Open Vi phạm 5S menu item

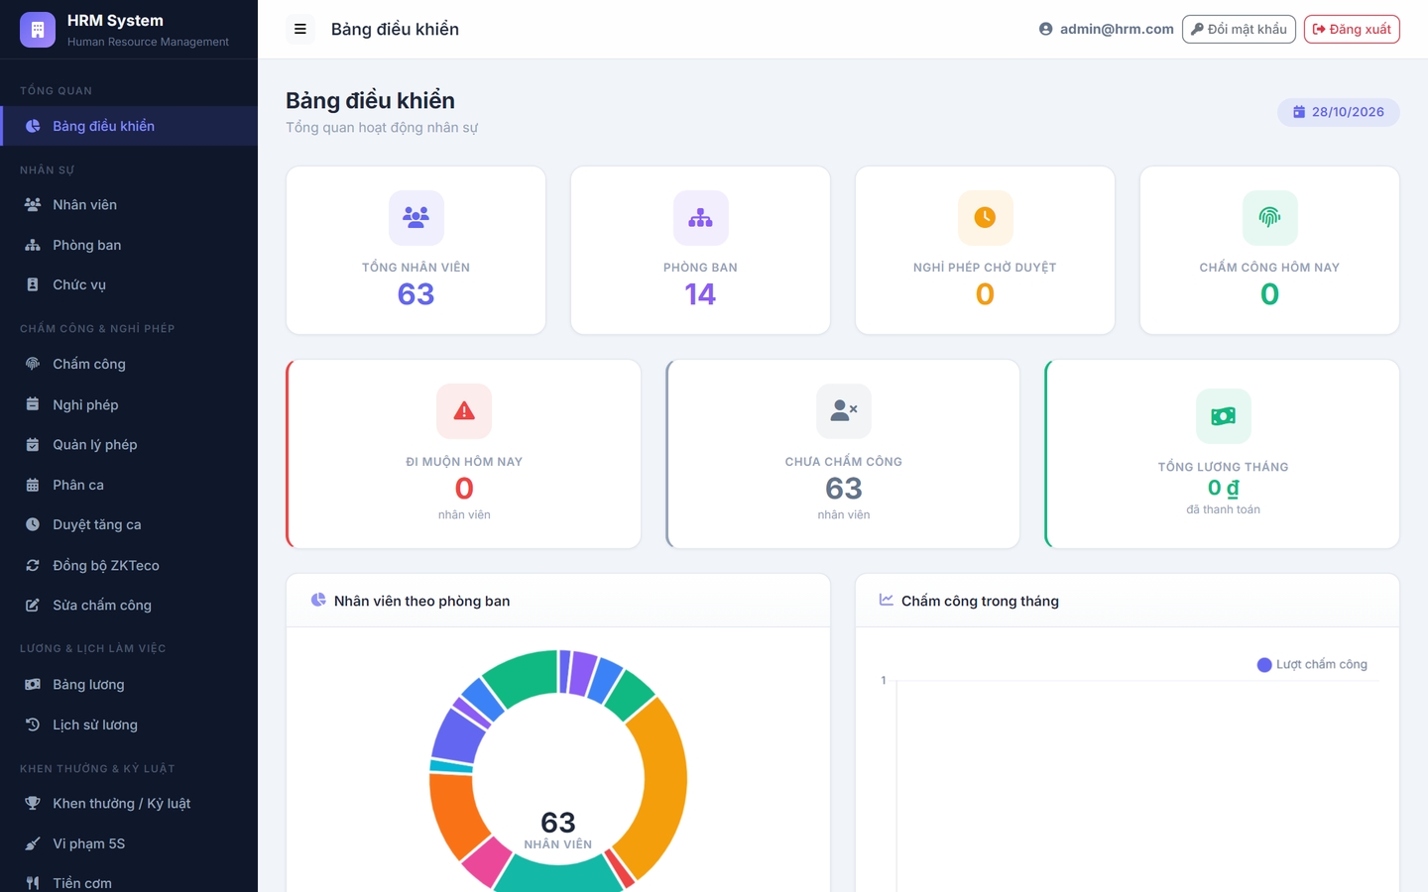[x=129, y=843]
